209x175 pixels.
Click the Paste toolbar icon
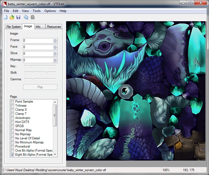[x=33, y=17]
